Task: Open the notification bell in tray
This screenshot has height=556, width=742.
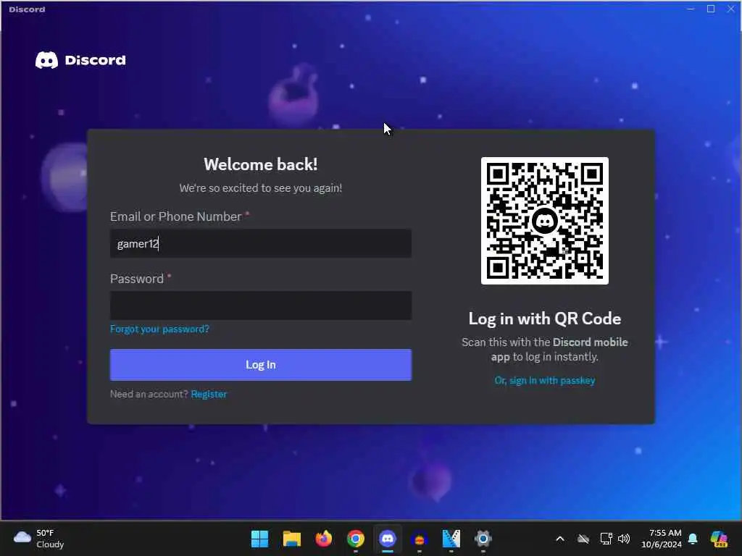Action: (x=693, y=539)
